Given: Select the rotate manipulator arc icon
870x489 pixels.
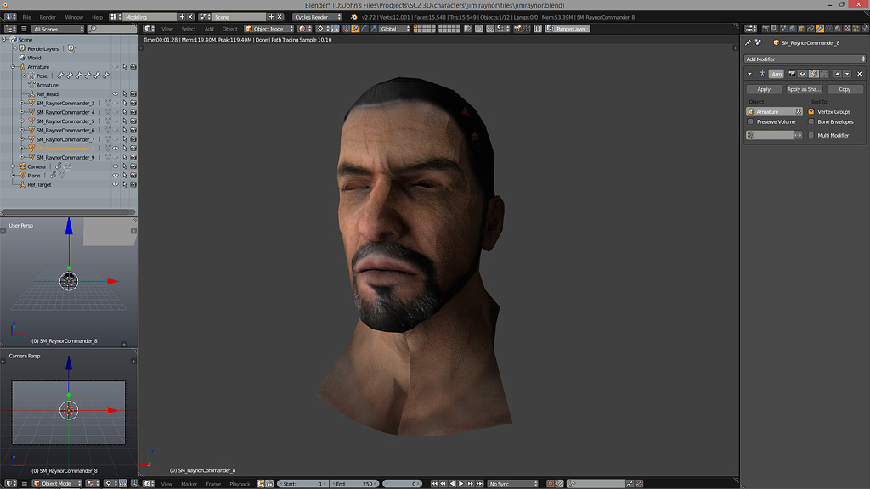Looking at the screenshot, I should coord(364,29).
